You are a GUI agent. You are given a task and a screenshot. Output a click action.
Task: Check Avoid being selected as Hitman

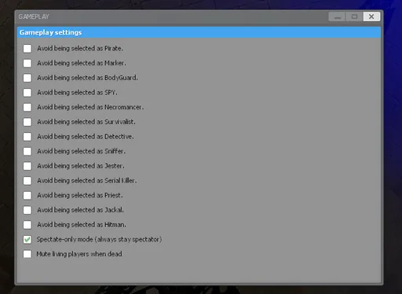pyautogui.click(x=27, y=225)
